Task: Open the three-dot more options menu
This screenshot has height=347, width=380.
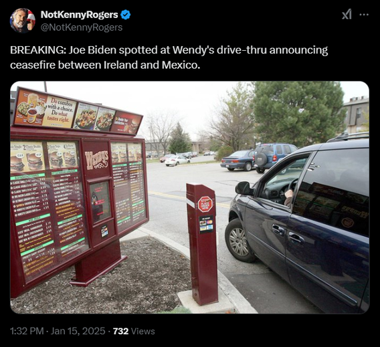Action: click(x=364, y=15)
